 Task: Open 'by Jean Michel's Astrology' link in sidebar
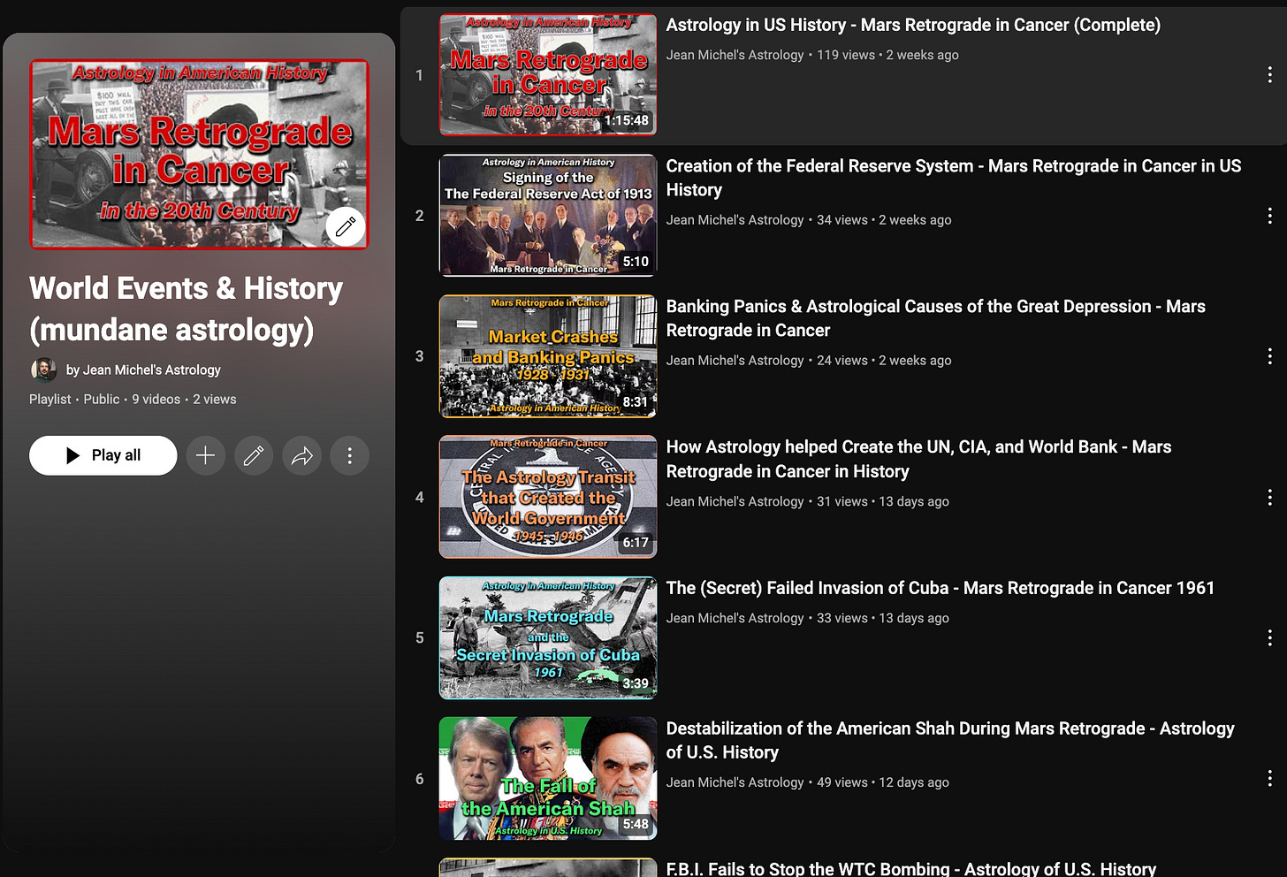coord(143,370)
